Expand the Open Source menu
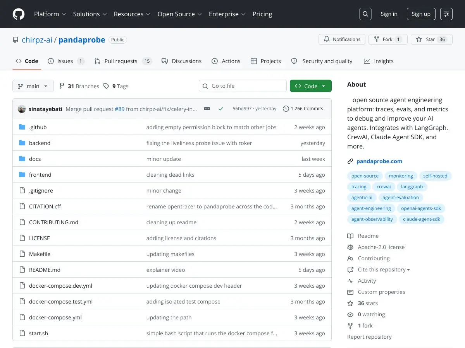Viewport: 465px width, 348px height. point(179,14)
